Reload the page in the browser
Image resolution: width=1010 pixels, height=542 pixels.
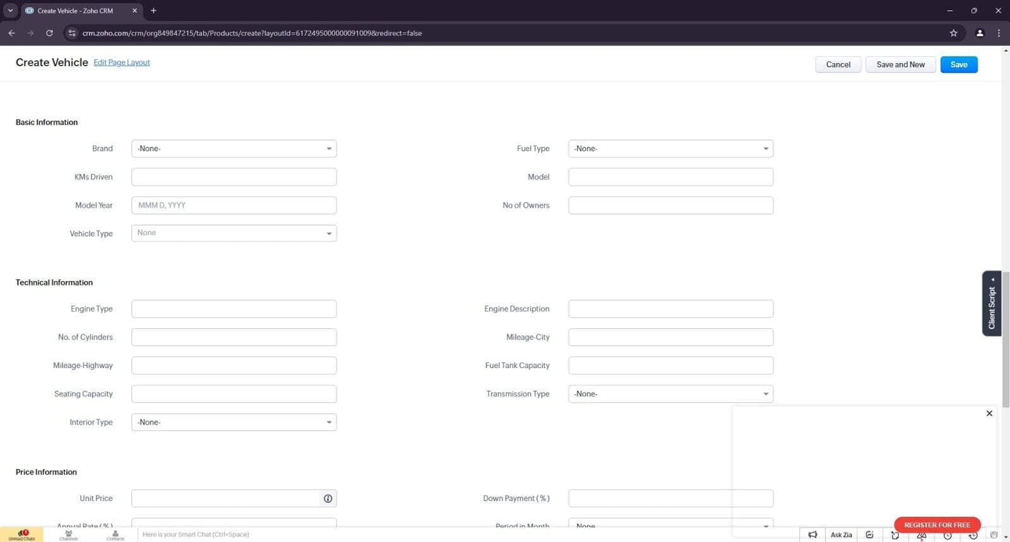pos(49,33)
